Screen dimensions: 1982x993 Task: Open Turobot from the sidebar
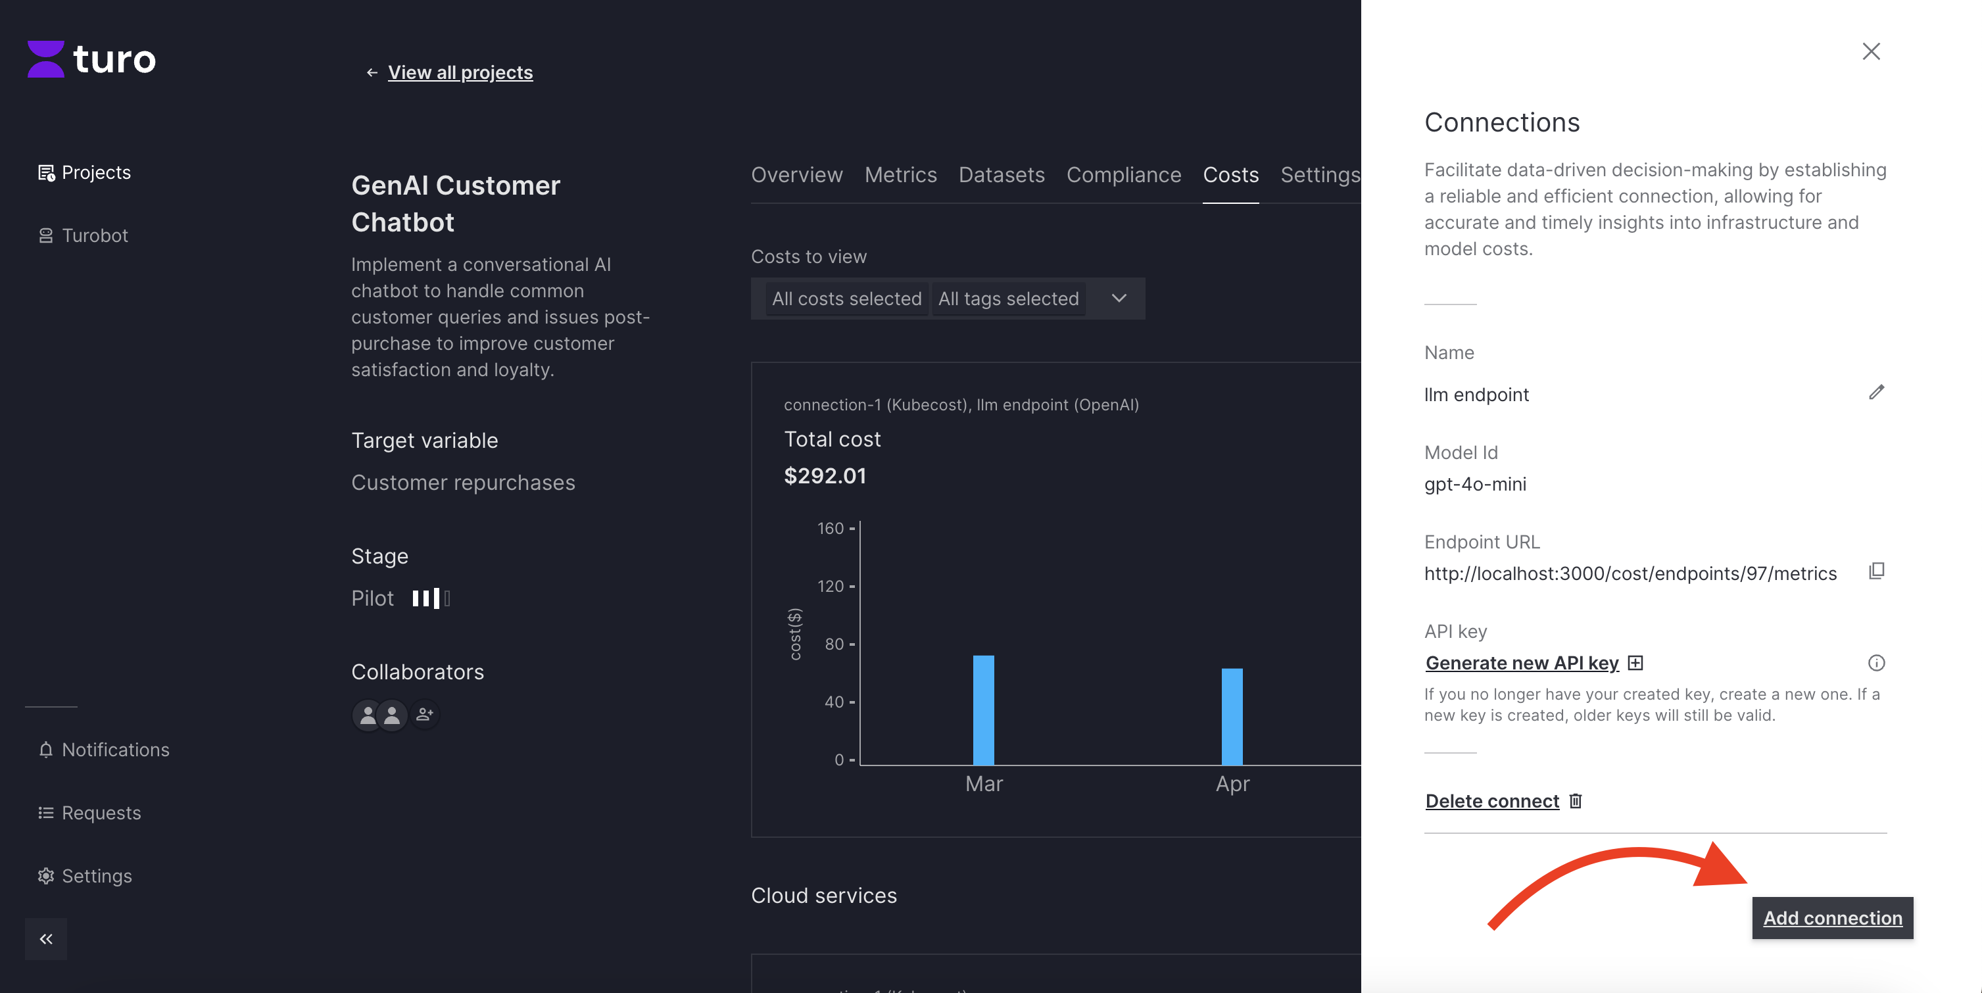click(94, 235)
